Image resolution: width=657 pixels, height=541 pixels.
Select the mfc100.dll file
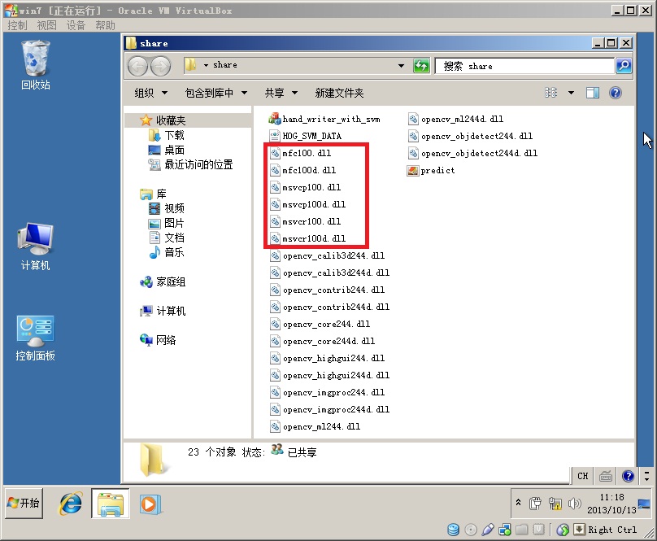click(x=300, y=153)
